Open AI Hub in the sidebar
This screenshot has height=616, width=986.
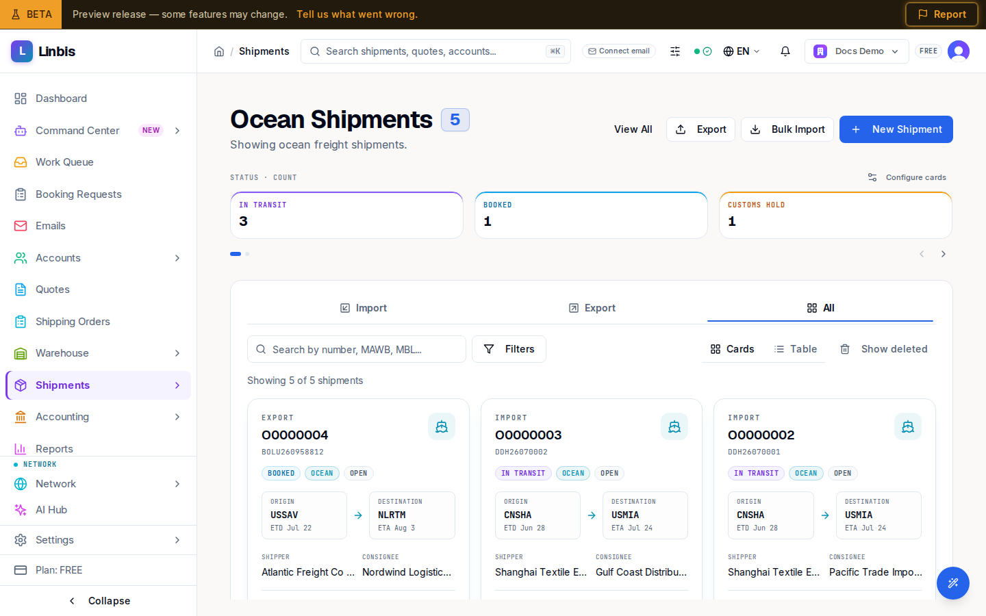98,510
